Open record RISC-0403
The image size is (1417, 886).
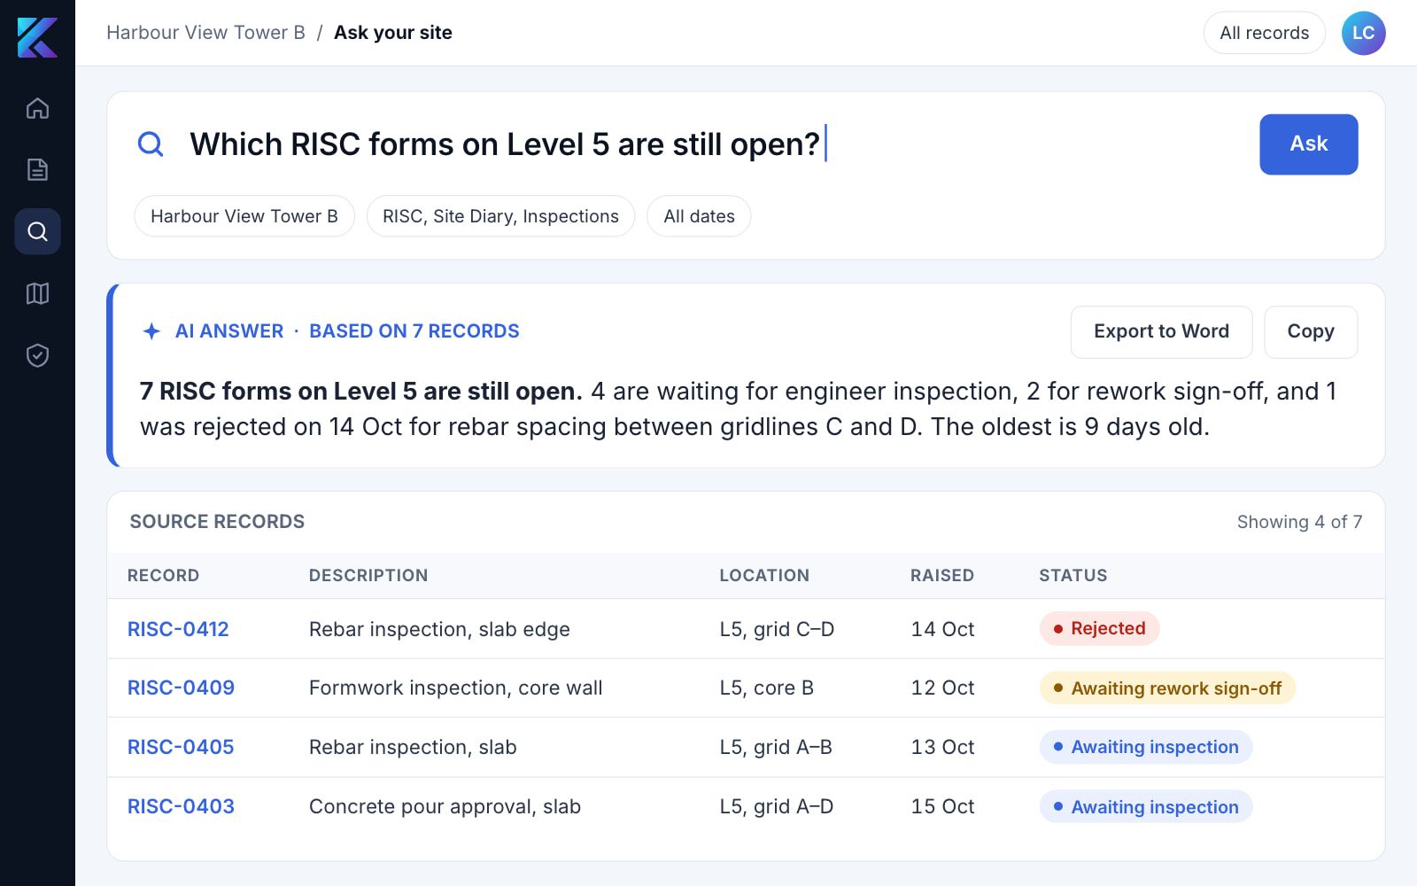pyautogui.click(x=181, y=806)
